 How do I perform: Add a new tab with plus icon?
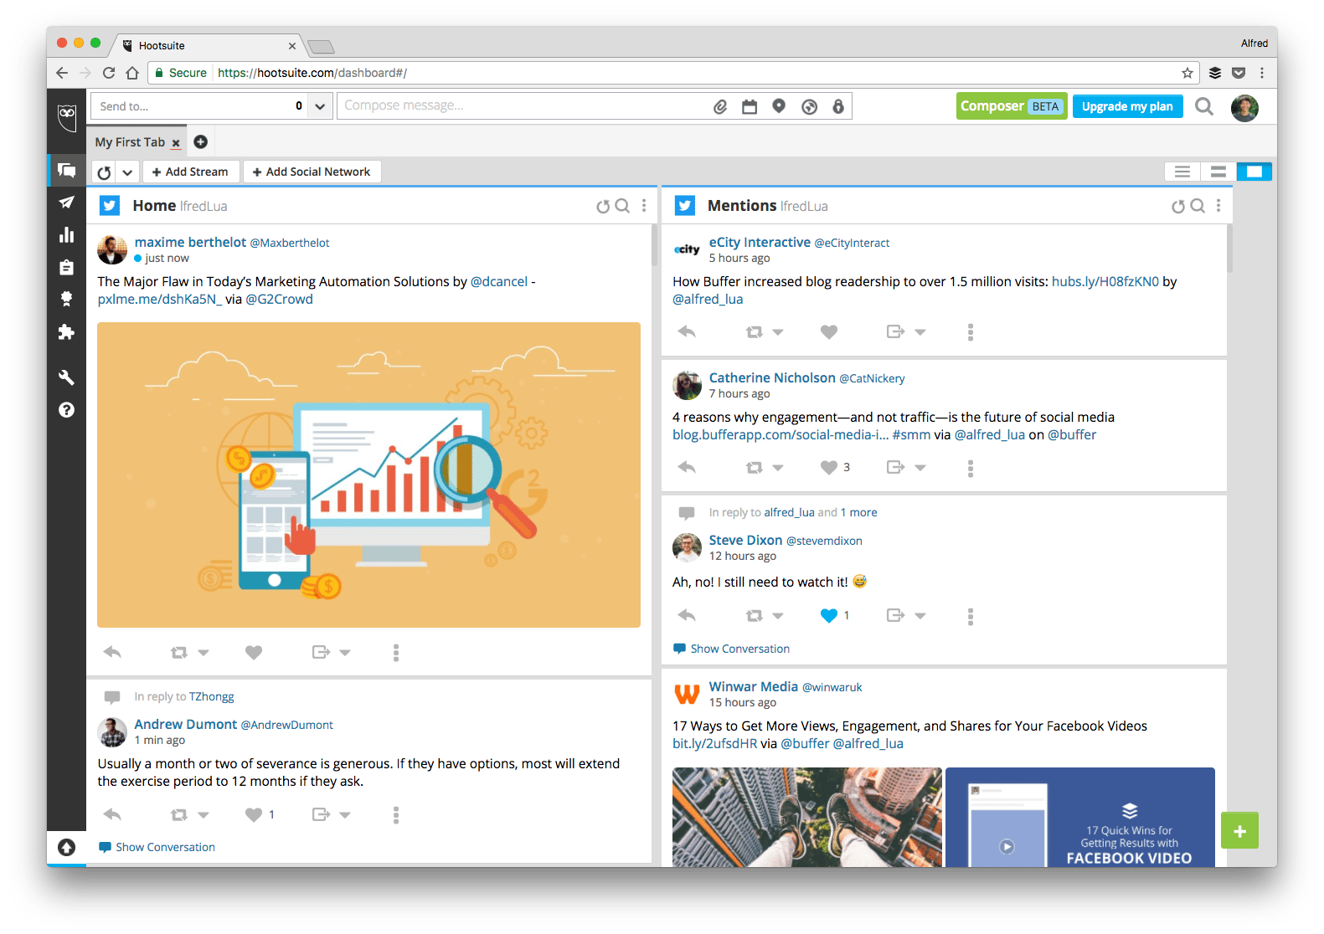coord(200,141)
